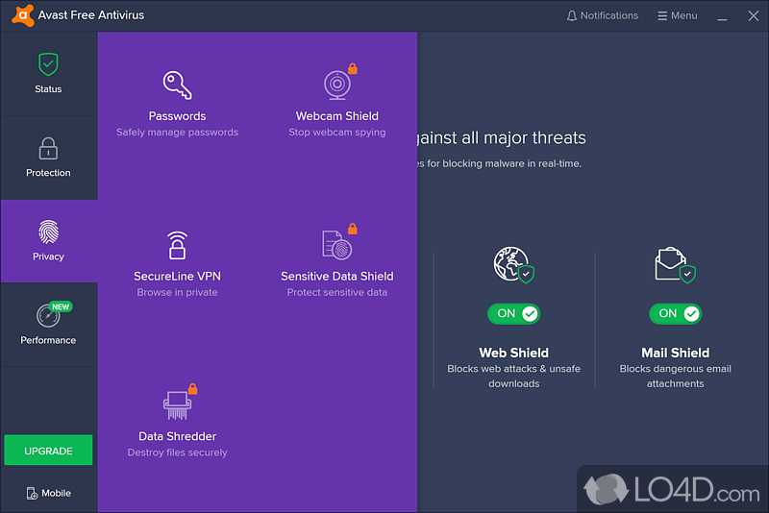Screen dimensions: 769x513
Task: Turn off the Web Shield ON switch
Action: (513, 313)
